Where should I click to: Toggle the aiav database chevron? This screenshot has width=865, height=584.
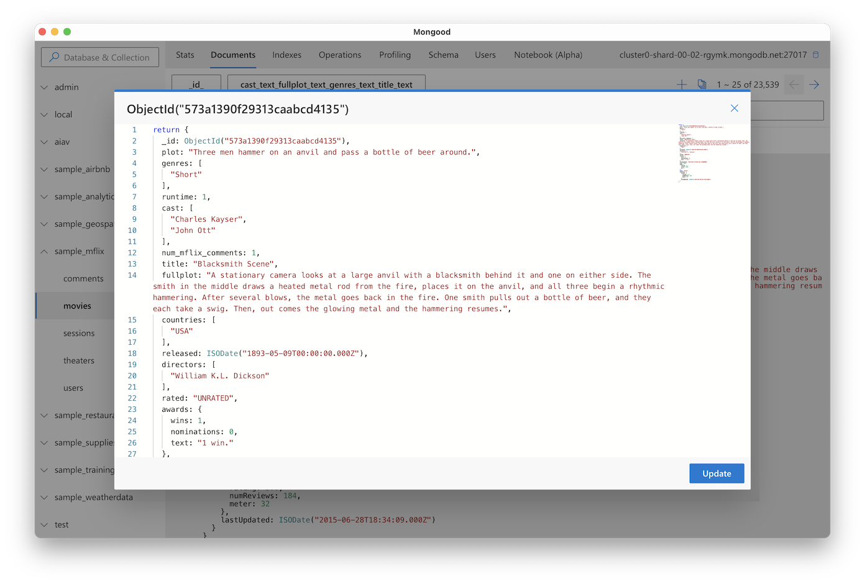click(x=44, y=142)
